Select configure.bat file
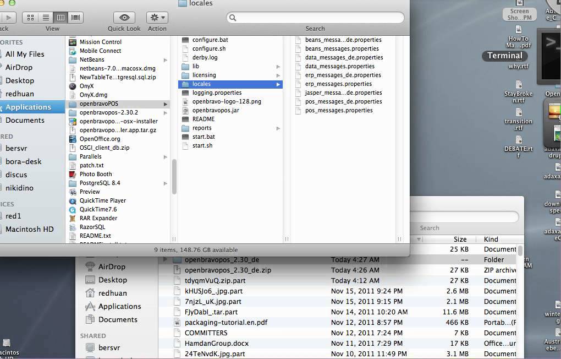Image resolution: width=561 pixels, height=359 pixels. pyautogui.click(x=210, y=40)
